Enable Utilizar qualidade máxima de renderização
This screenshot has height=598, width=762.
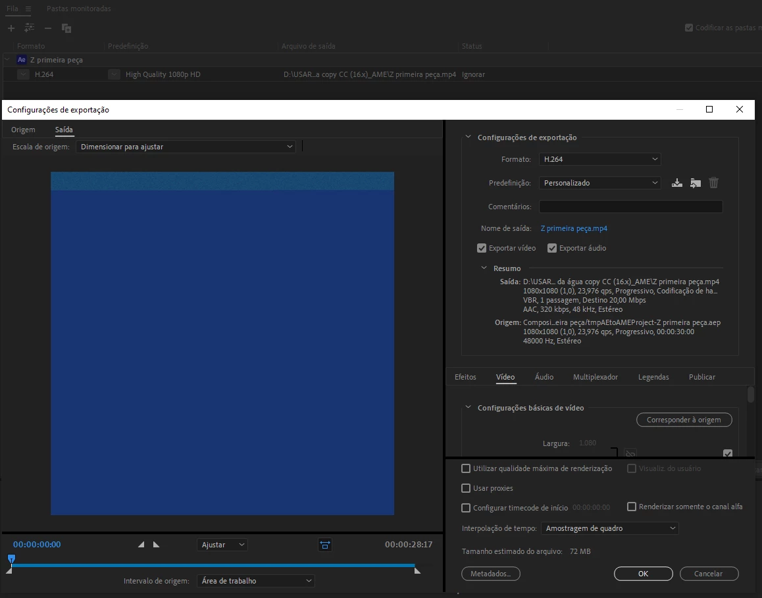pyautogui.click(x=466, y=468)
